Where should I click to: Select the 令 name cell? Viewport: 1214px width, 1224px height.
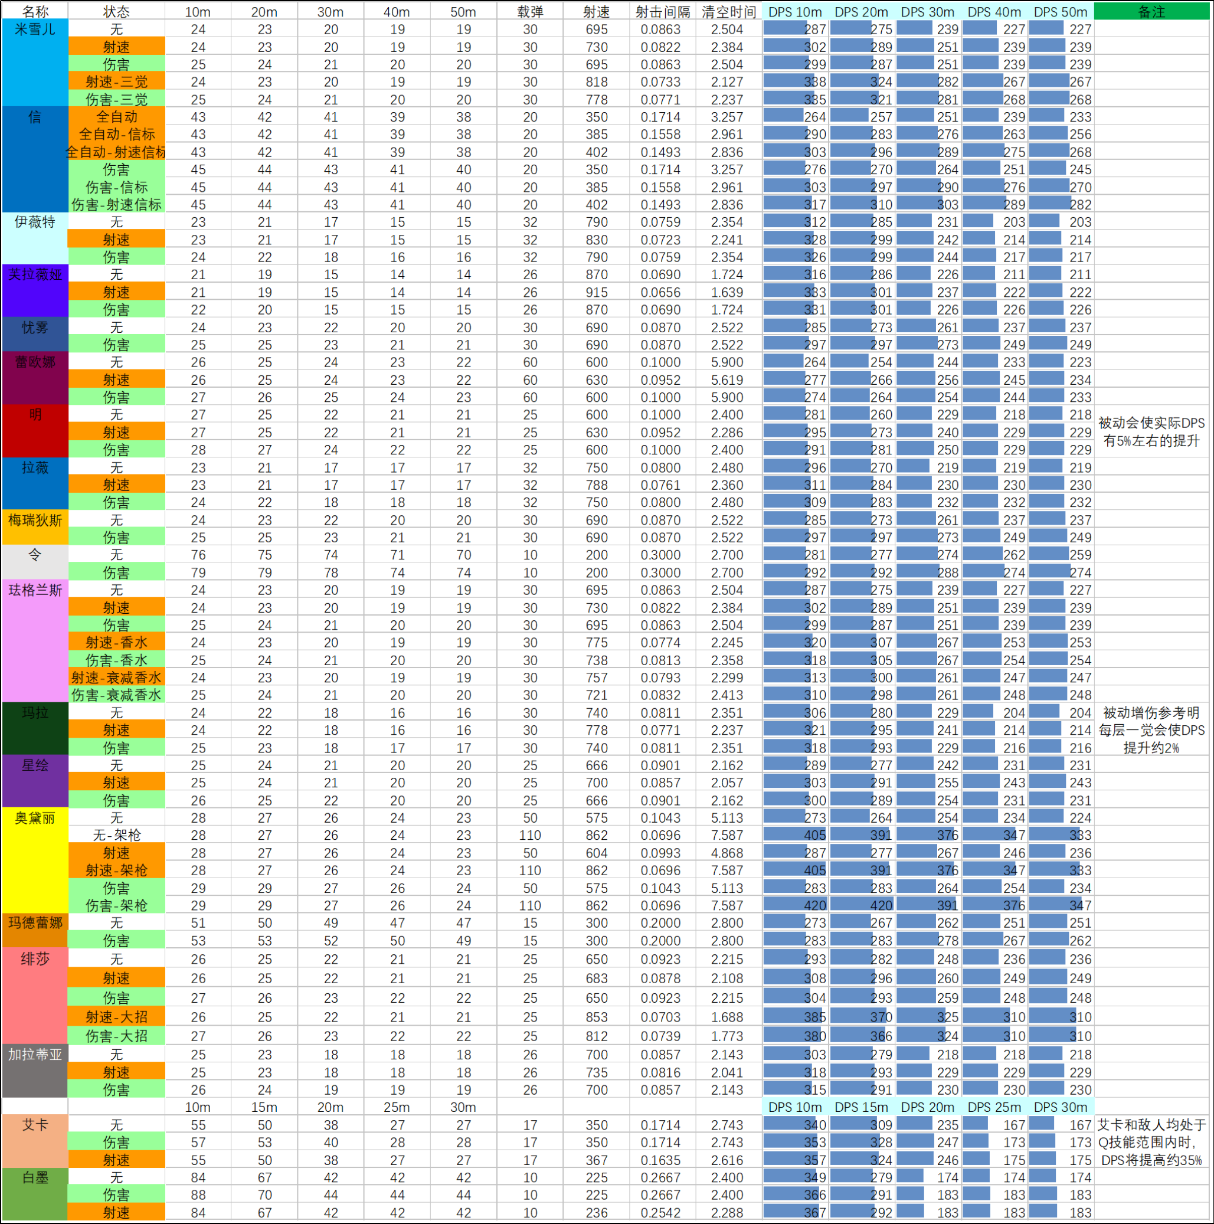[35, 562]
